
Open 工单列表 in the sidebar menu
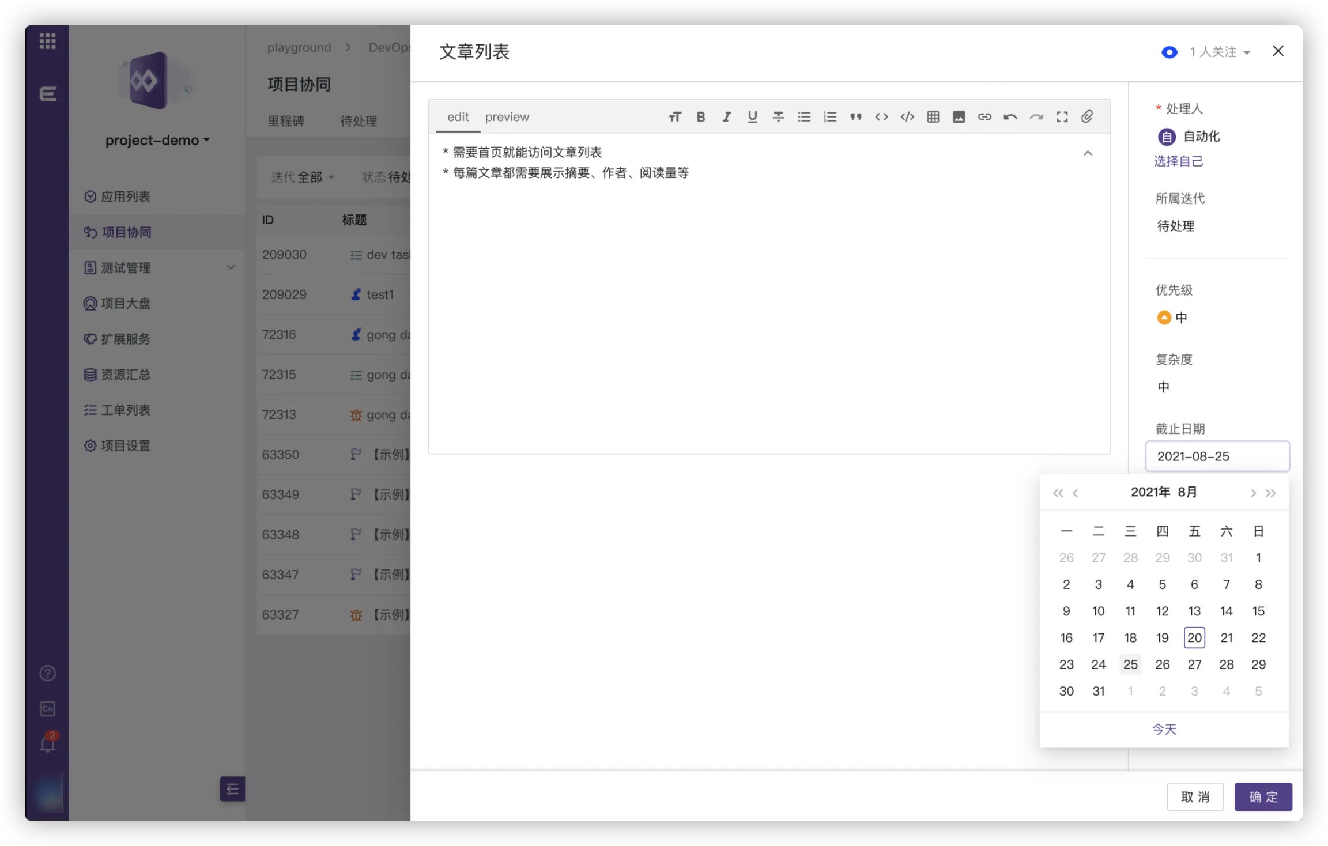(x=126, y=410)
